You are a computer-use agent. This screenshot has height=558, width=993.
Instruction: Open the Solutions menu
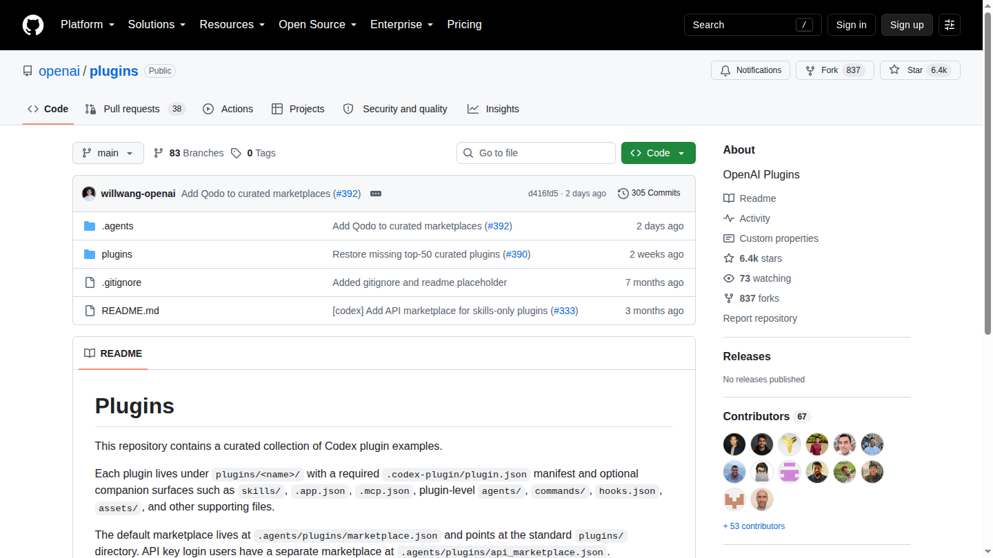pos(157,25)
